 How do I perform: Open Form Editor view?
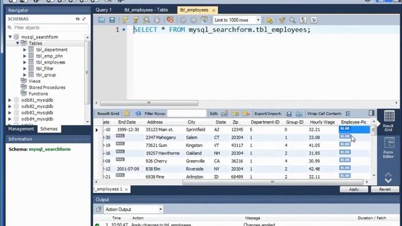point(389,148)
